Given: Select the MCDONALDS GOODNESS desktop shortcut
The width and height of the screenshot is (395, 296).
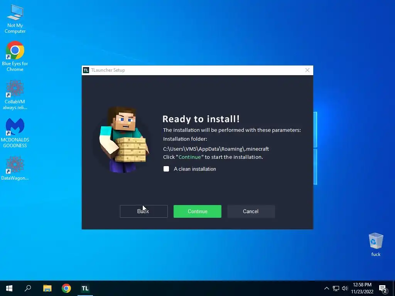Looking at the screenshot, I should [x=15, y=133].
